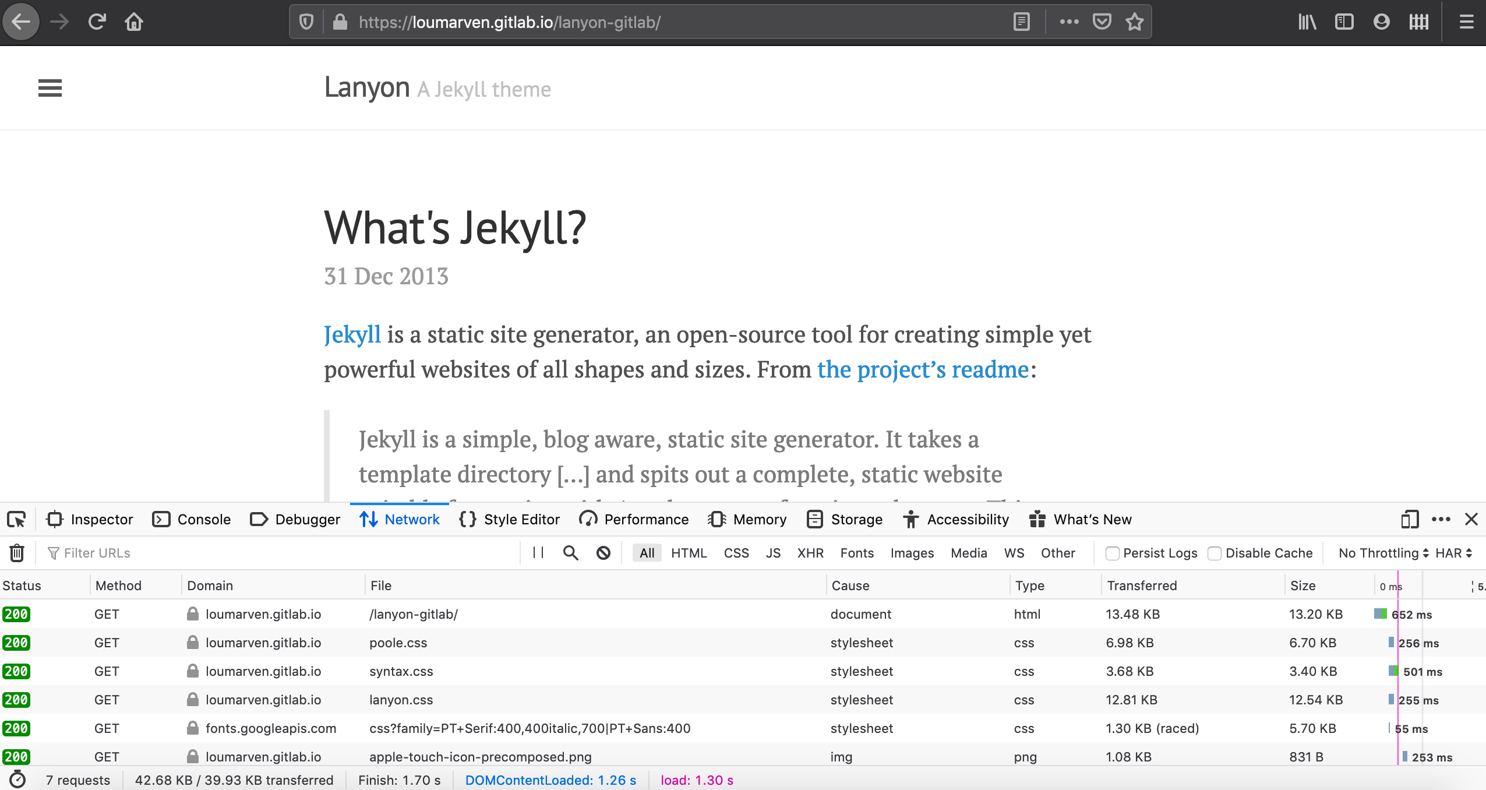
Task: Open the What's Jekyll? post title
Action: [455, 228]
